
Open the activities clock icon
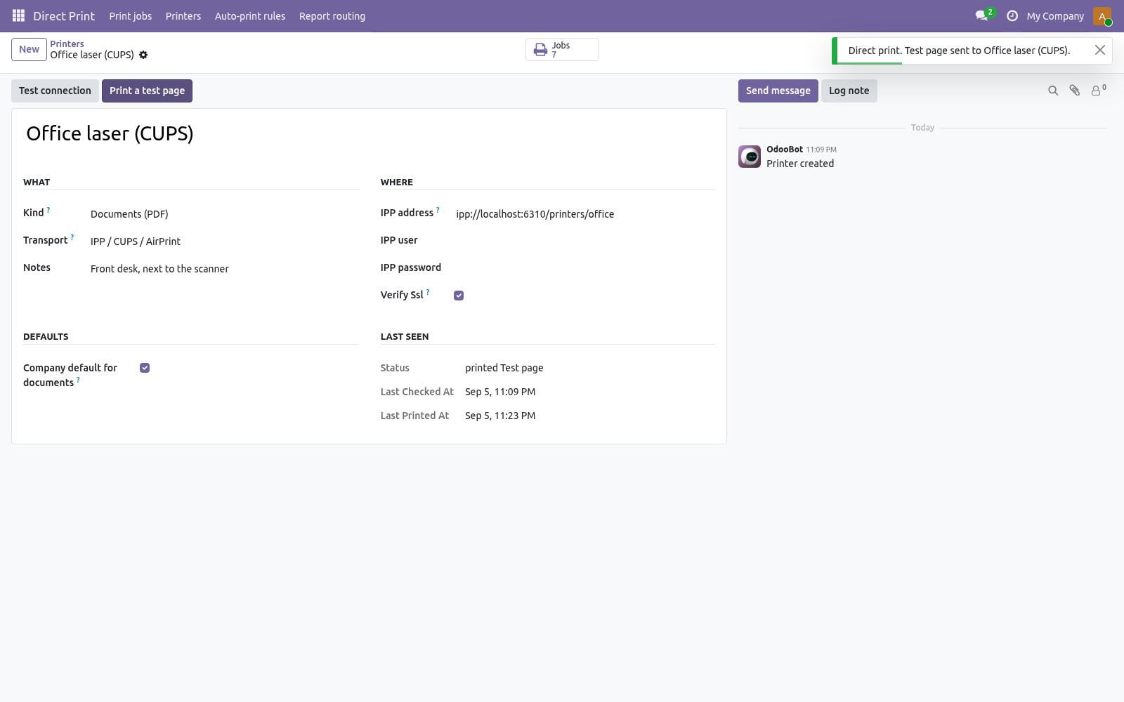click(1012, 15)
